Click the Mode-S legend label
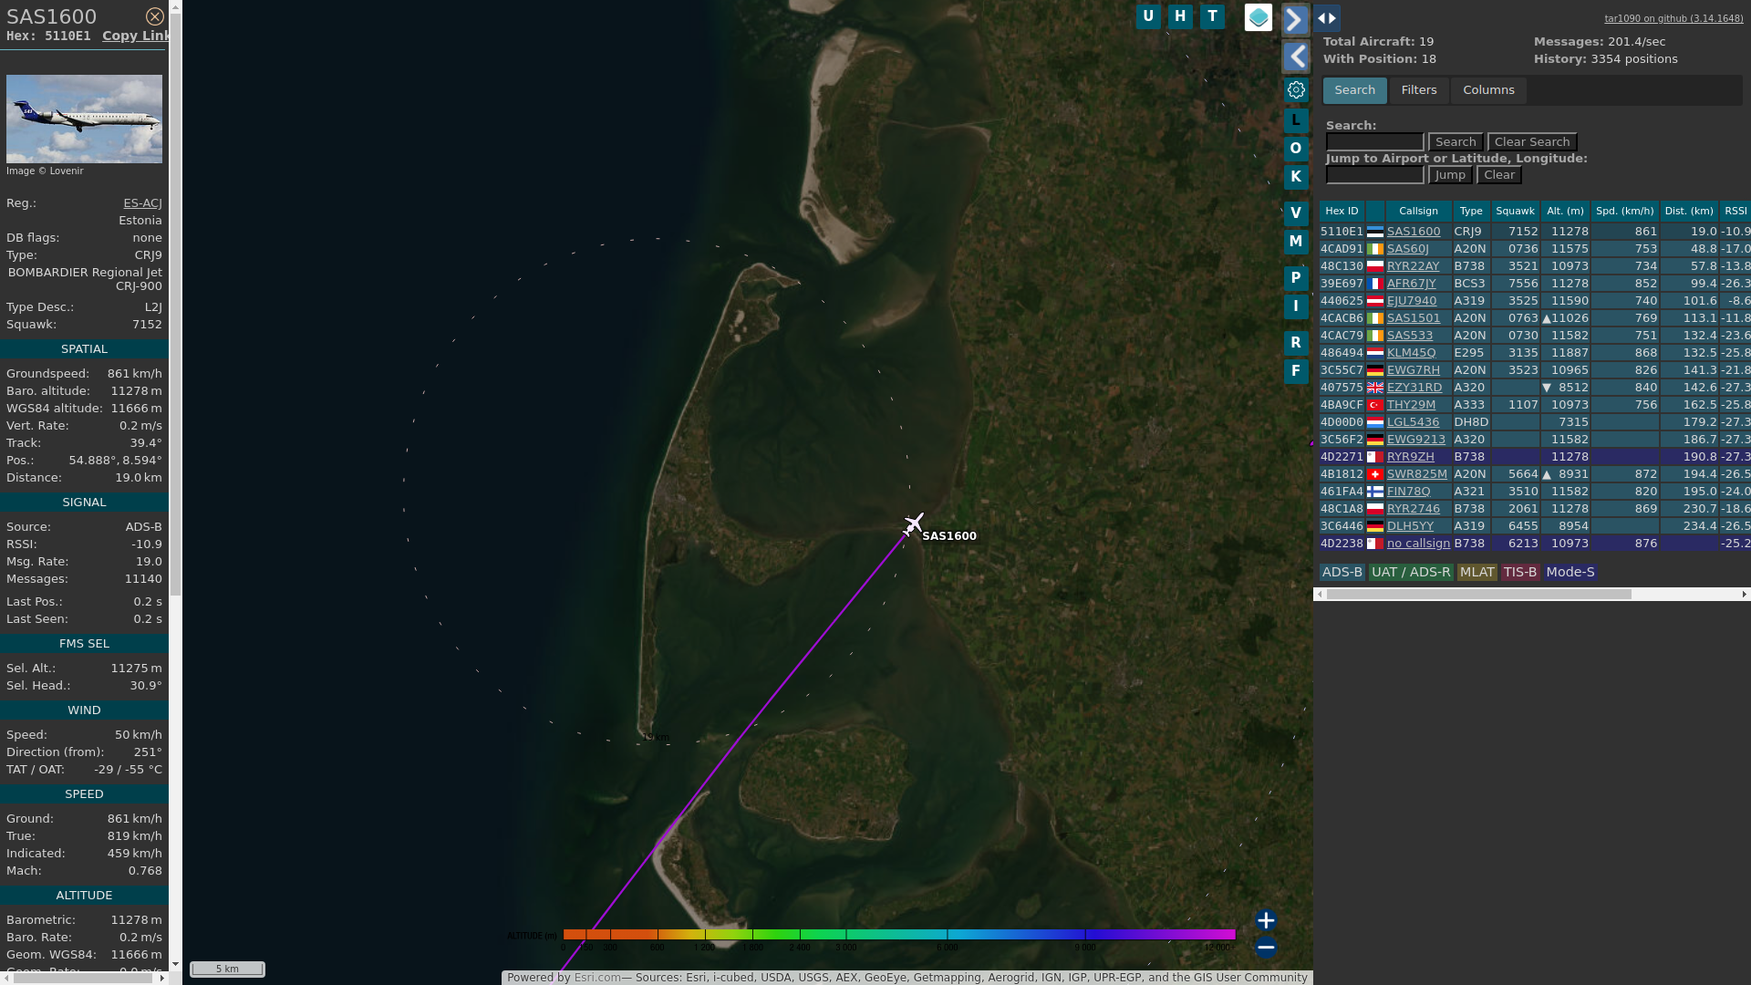Image resolution: width=1751 pixels, height=985 pixels. coord(1570,573)
